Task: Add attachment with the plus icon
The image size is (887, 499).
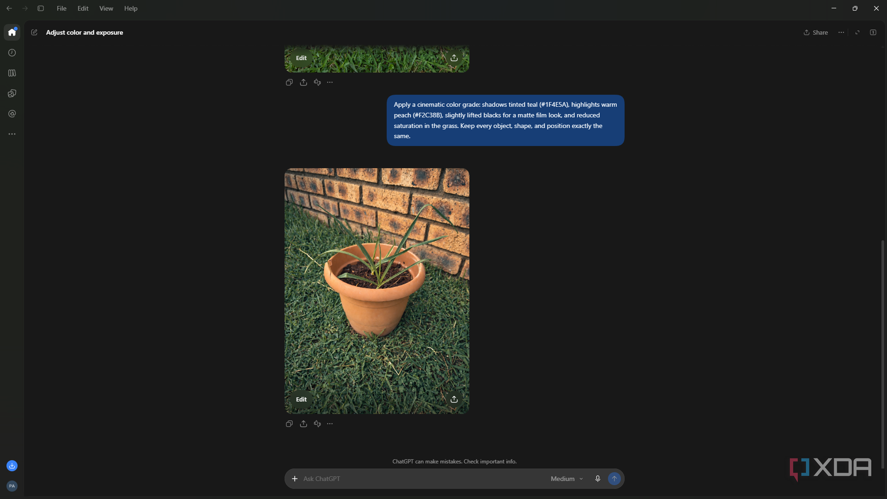Action: tap(295, 479)
